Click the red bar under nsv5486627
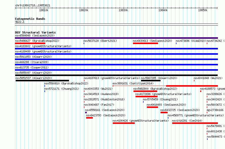Screen dimensions: 225x149 [30, 43]
